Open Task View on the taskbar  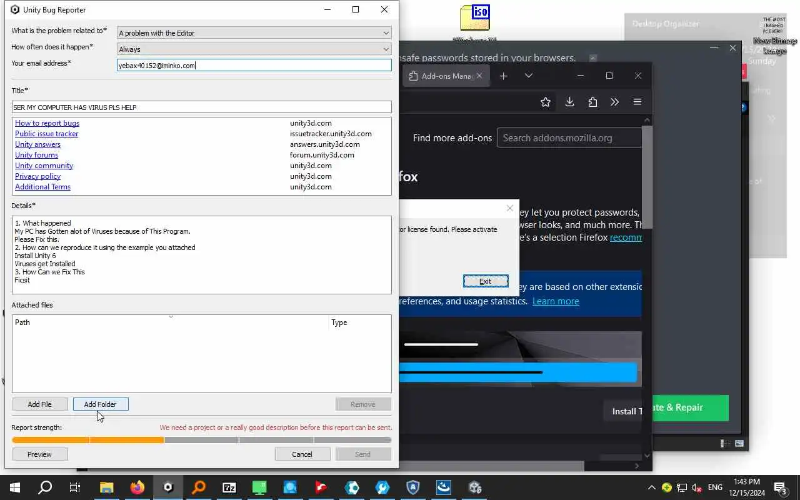pyautogui.click(x=75, y=487)
